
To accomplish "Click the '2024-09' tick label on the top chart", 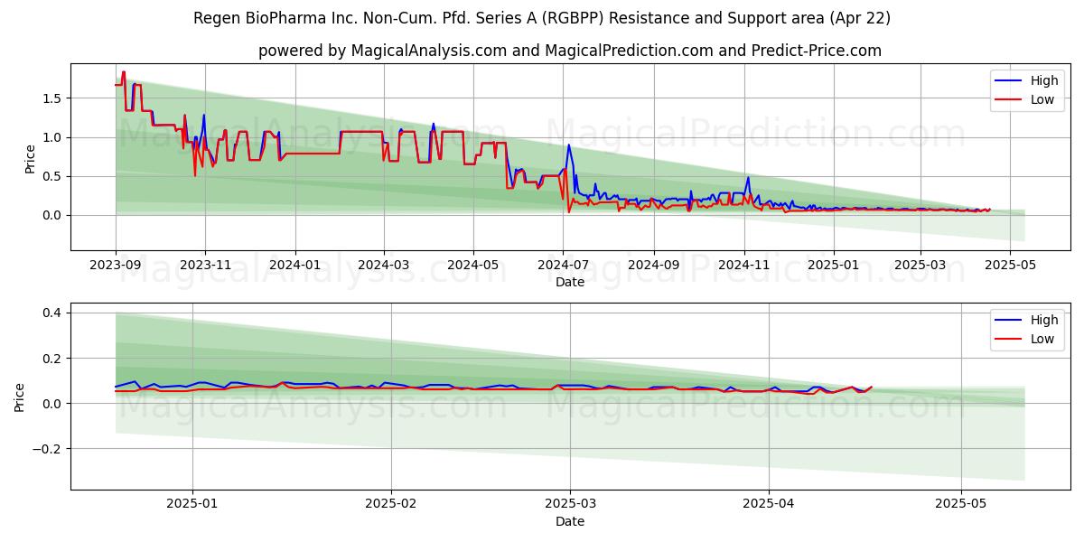I will click(653, 265).
